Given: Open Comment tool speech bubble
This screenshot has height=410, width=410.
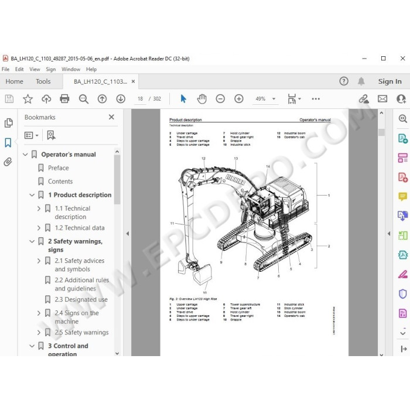Looking at the screenshot, I should (x=403, y=196).
